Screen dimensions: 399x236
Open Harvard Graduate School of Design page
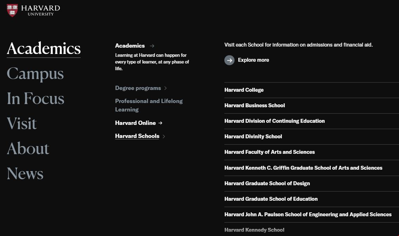[267, 183]
